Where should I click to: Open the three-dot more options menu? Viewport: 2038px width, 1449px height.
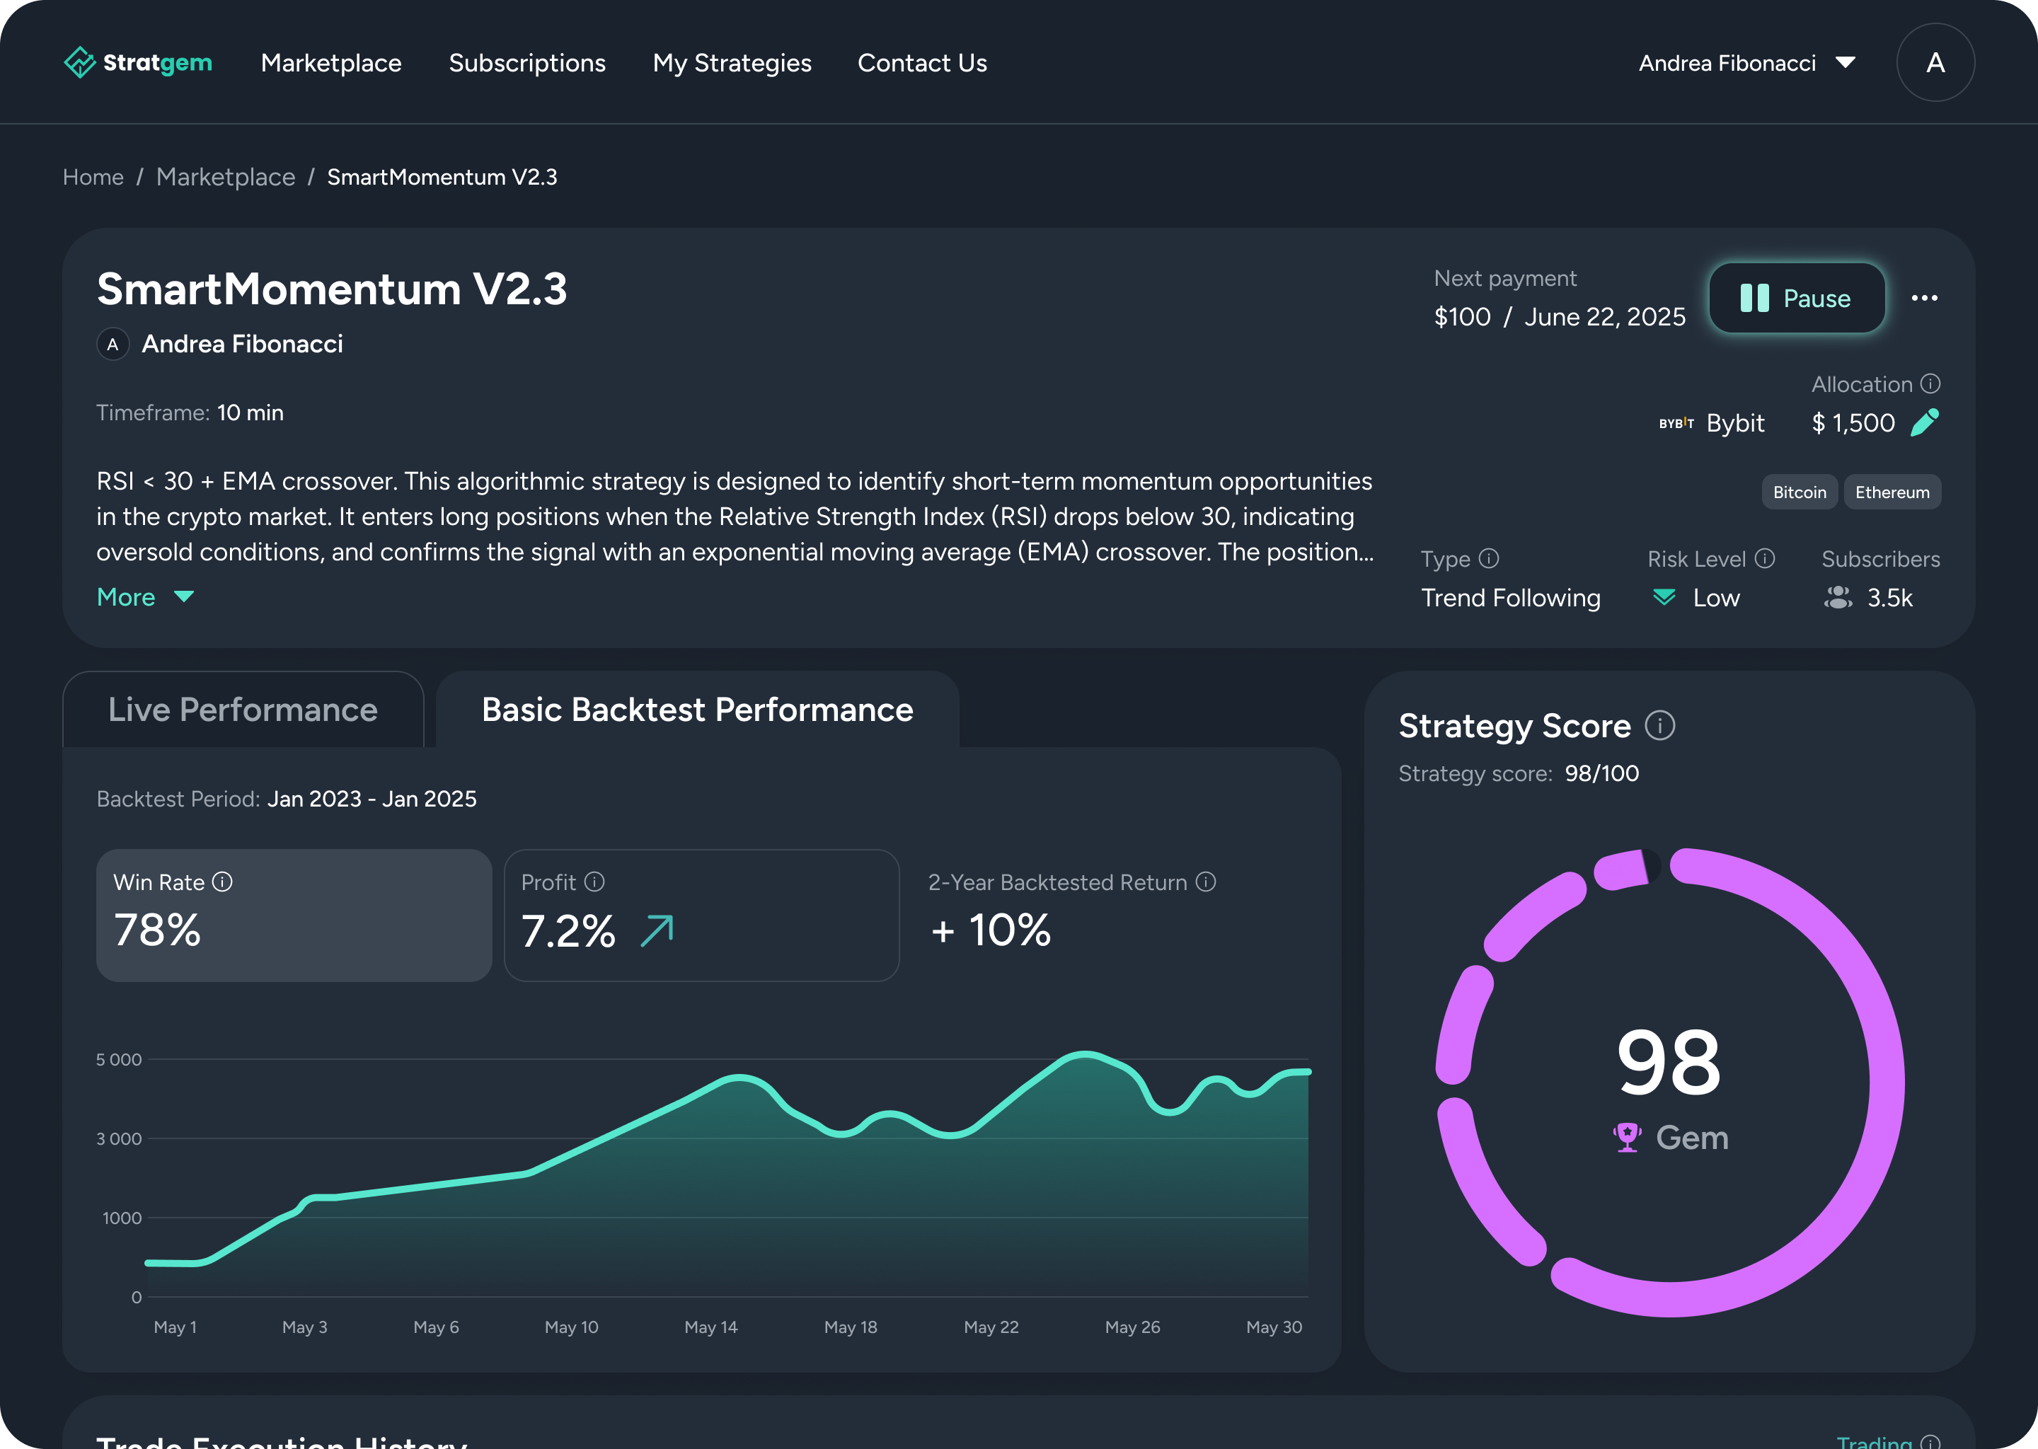[x=1924, y=298]
